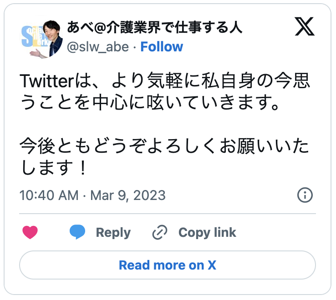Click the X logo in the corner
336x300 pixels.
[305, 28]
